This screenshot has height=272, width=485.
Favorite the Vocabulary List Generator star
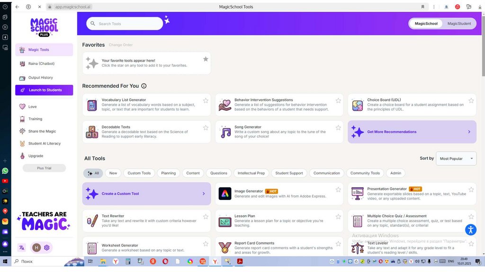(206, 100)
